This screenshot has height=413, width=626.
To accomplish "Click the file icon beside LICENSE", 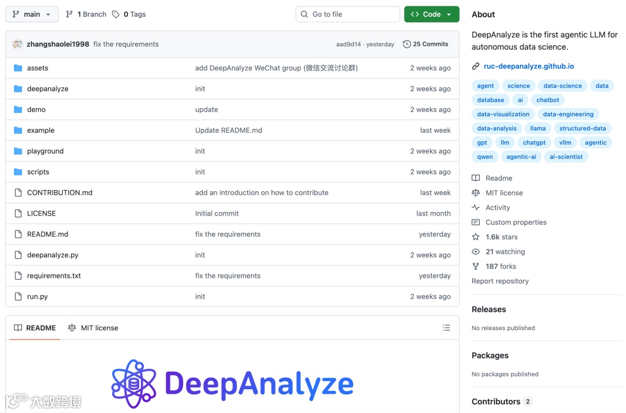I will (x=18, y=214).
